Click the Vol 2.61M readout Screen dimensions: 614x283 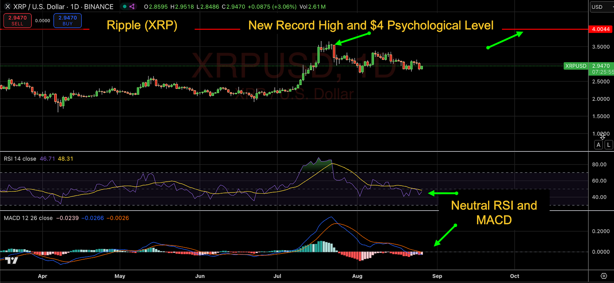pyautogui.click(x=312, y=7)
